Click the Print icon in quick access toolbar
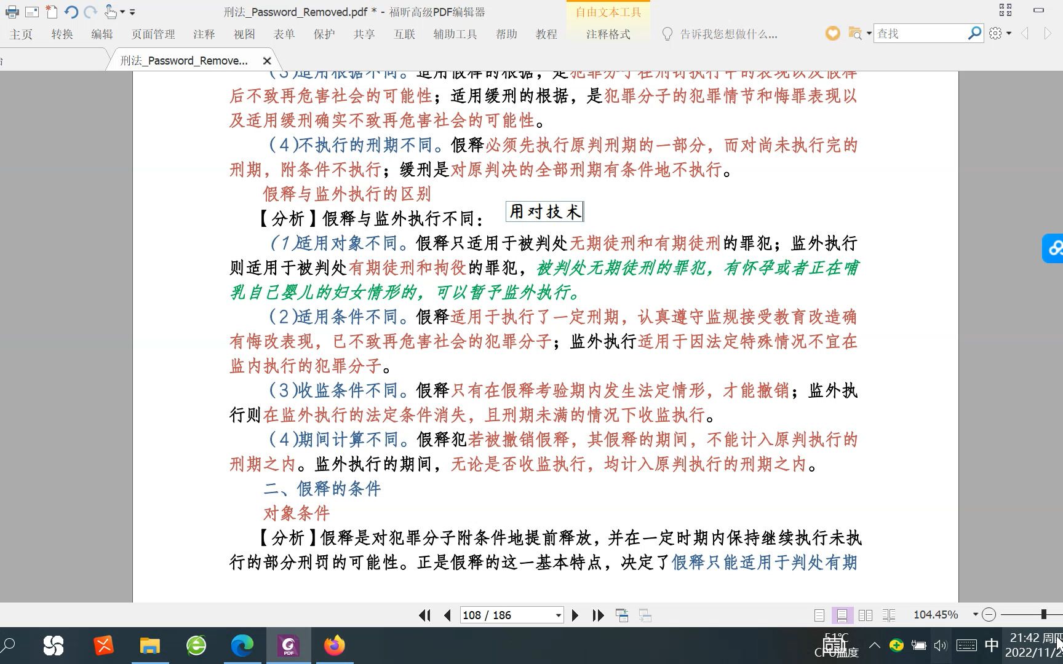 point(12,12)
